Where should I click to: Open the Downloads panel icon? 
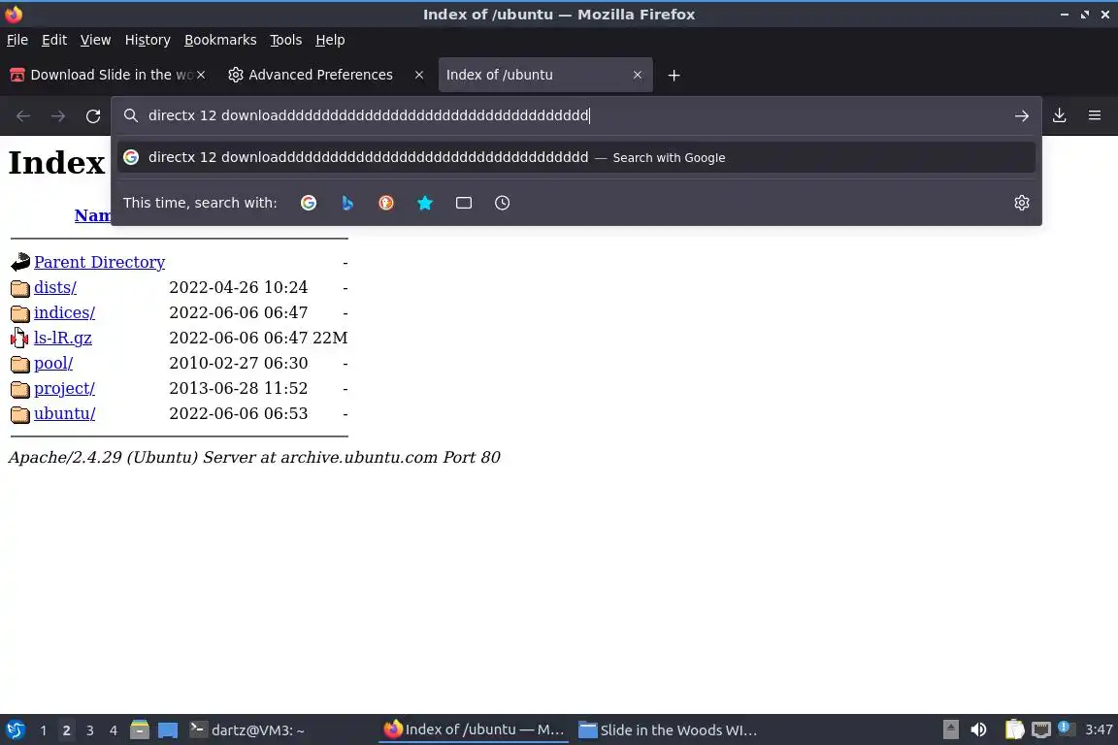[x=1059, y=115]
